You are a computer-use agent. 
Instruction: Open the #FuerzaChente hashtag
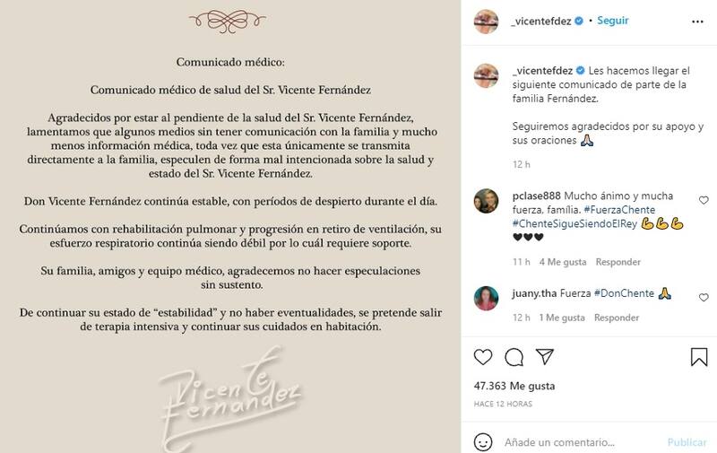pos(619,210)
